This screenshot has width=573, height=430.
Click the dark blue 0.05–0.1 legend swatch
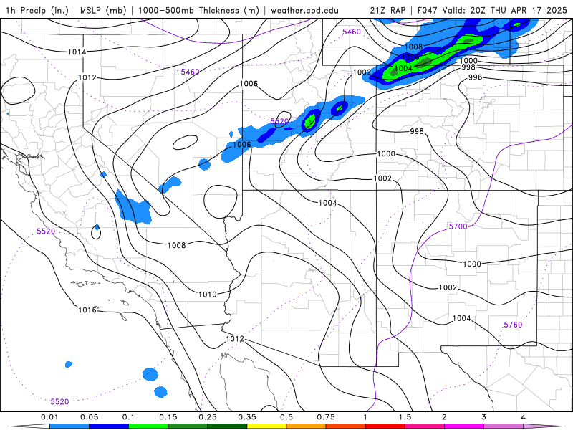tap(109, 426)
